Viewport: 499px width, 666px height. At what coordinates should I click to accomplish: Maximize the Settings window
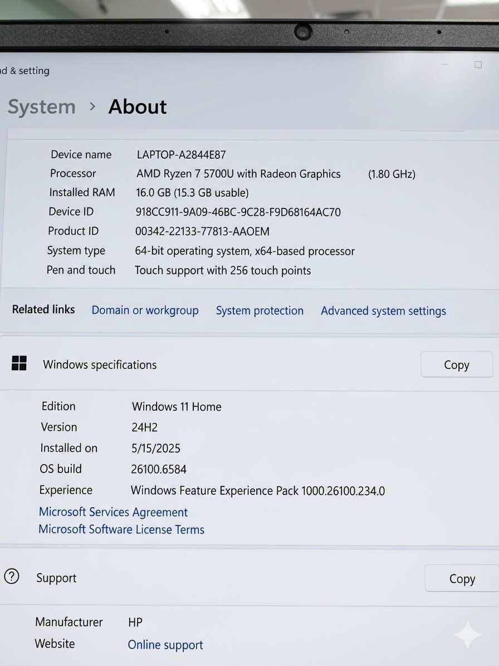tap(478, 65)
